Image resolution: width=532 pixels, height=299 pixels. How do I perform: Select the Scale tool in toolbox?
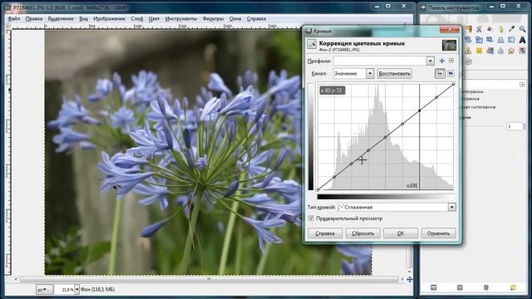click(x=479, y=40)
